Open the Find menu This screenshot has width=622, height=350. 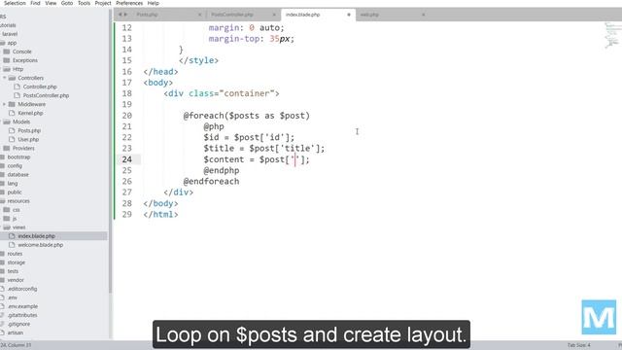pyautogui.click(x=35, y=3)
